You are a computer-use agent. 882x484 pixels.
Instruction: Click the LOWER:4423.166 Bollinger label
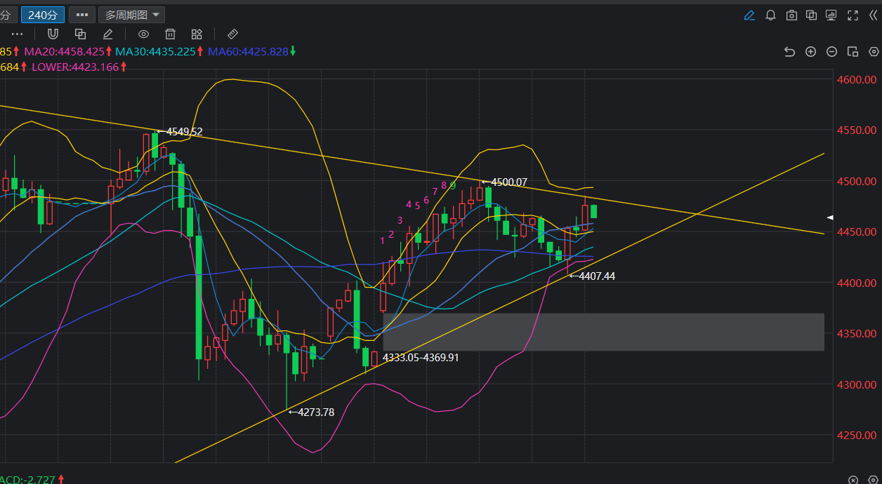click(x=75, y=67)
